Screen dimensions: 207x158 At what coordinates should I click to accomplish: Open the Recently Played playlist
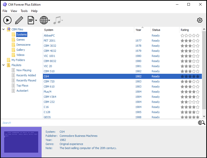click(26, 80)
